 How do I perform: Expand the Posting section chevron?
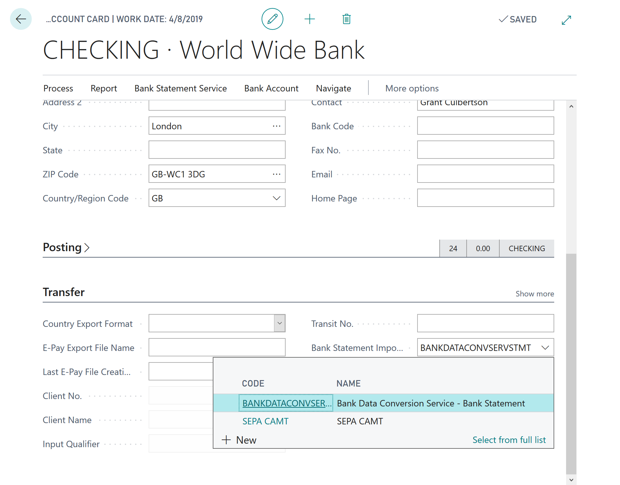[x=88, y=247]
